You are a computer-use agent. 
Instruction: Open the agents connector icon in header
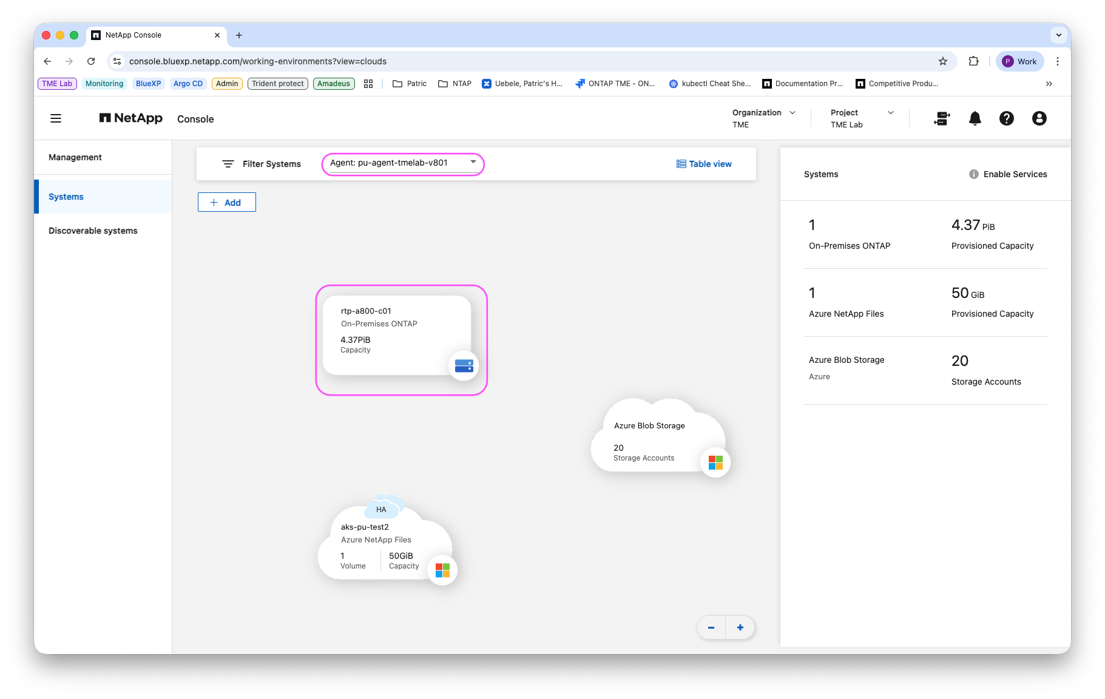tap(942, 118)
